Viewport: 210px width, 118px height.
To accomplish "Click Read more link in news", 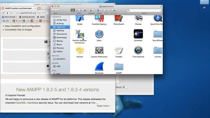I will pos(103,106).
